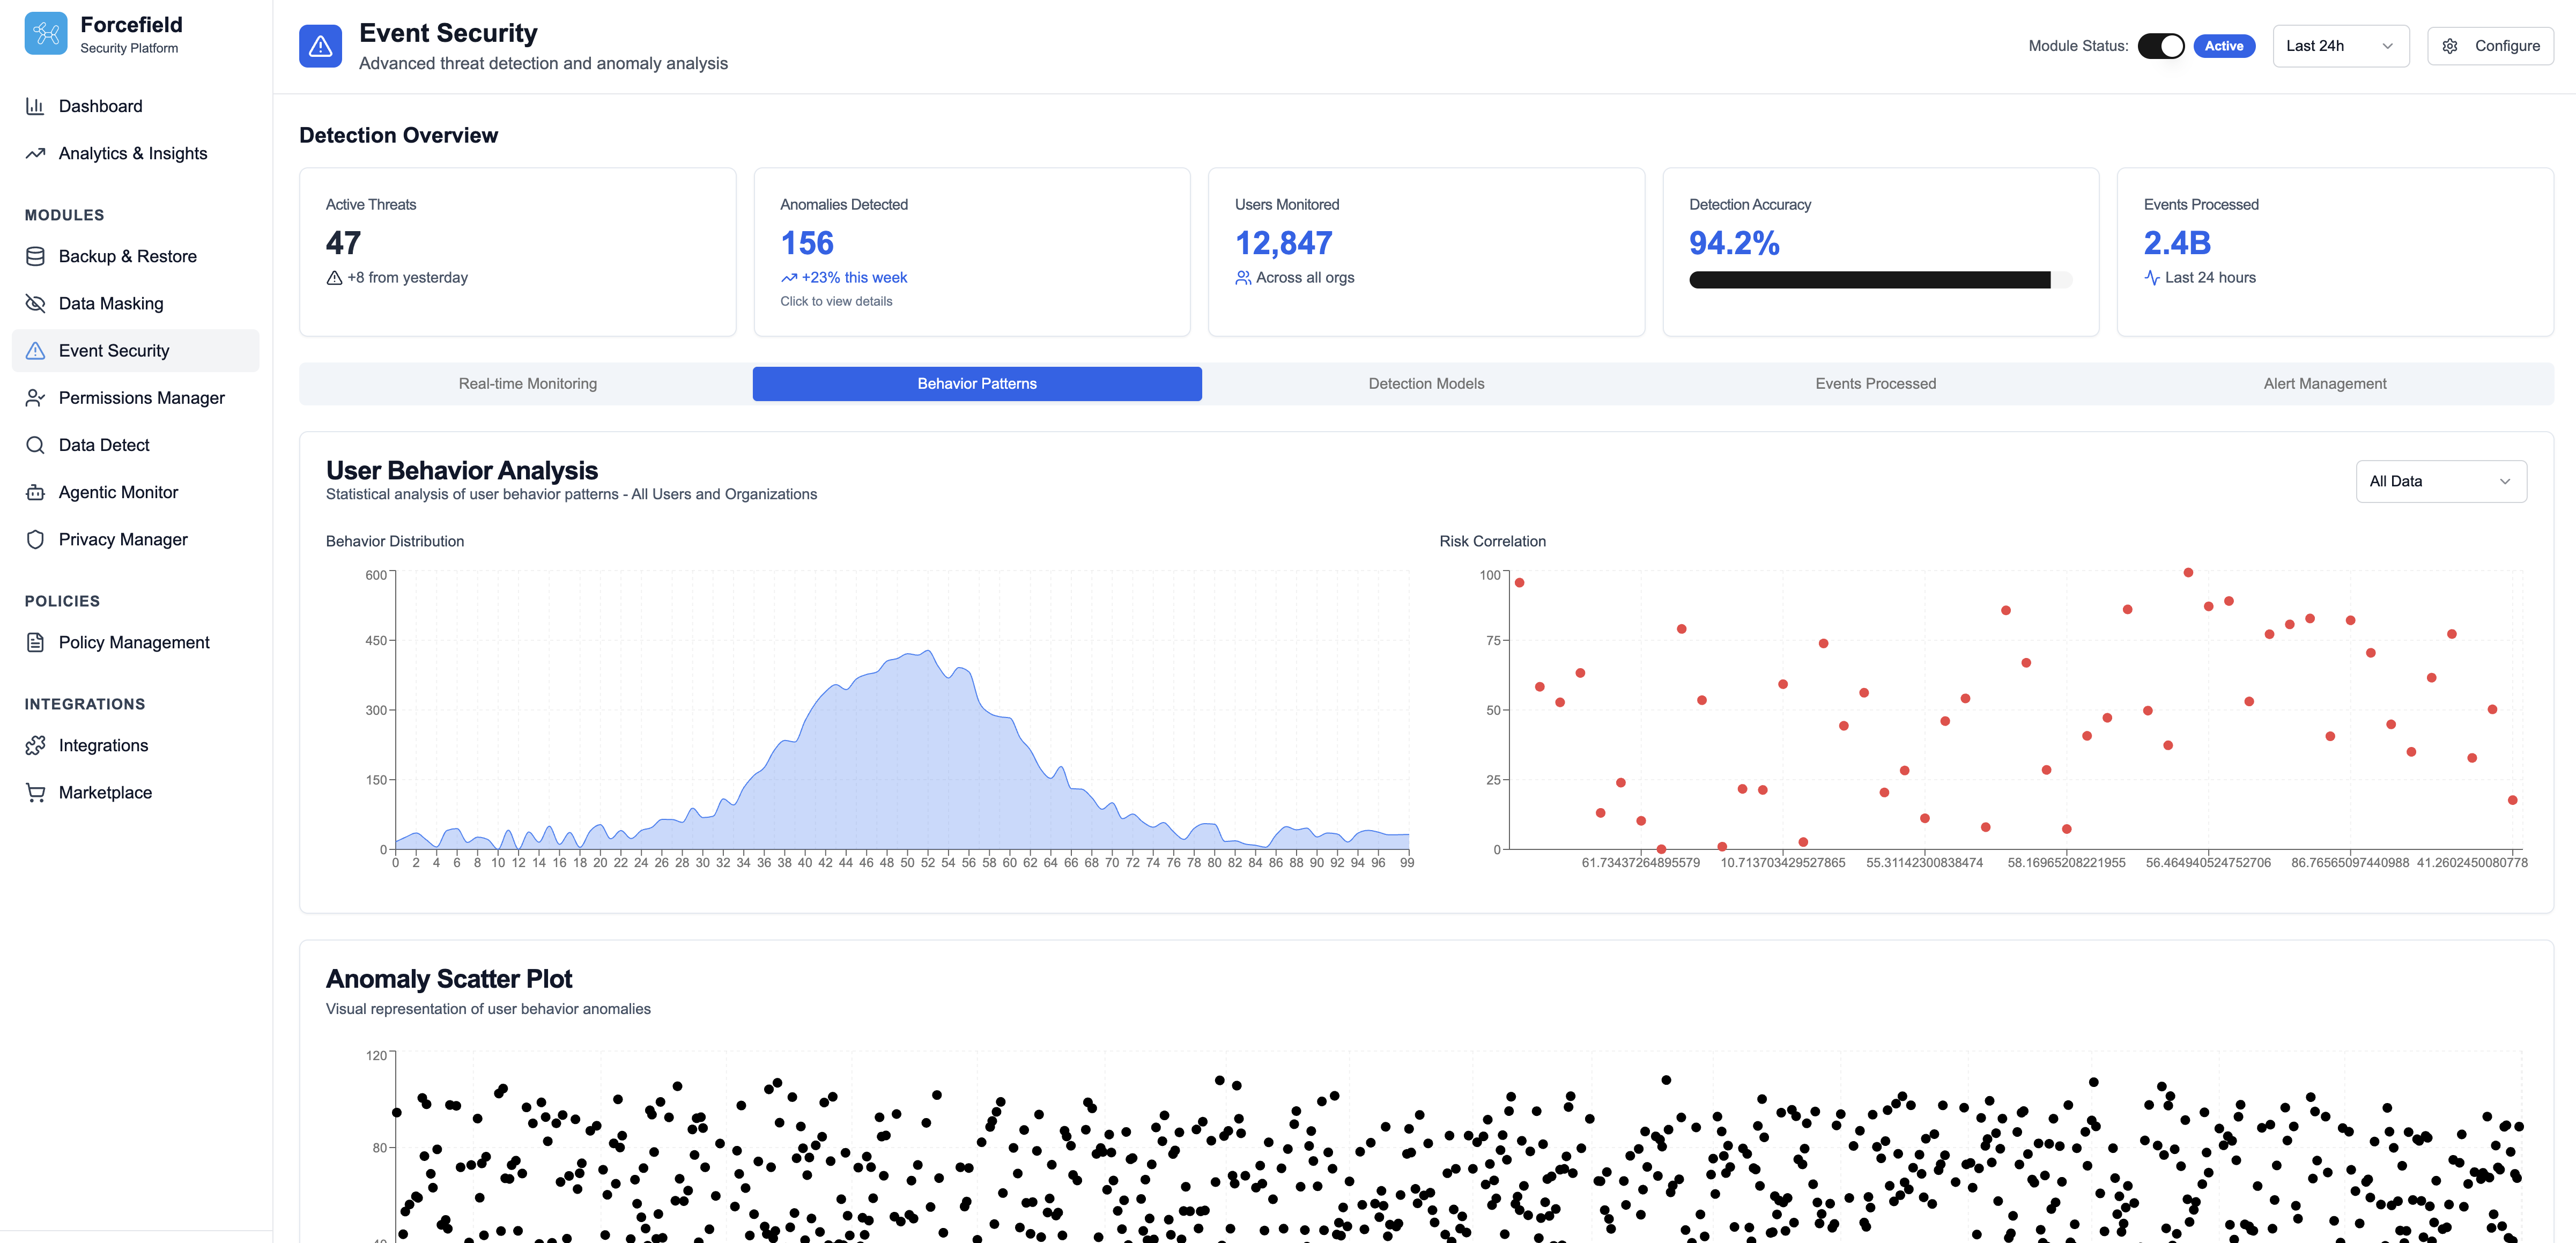2576x1243 pixels.
Task: Click the 'Click to view details' link
Action: point(836,301)
